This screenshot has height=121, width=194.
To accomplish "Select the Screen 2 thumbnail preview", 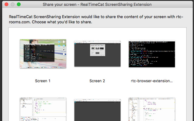I will (x=97, y=54).
